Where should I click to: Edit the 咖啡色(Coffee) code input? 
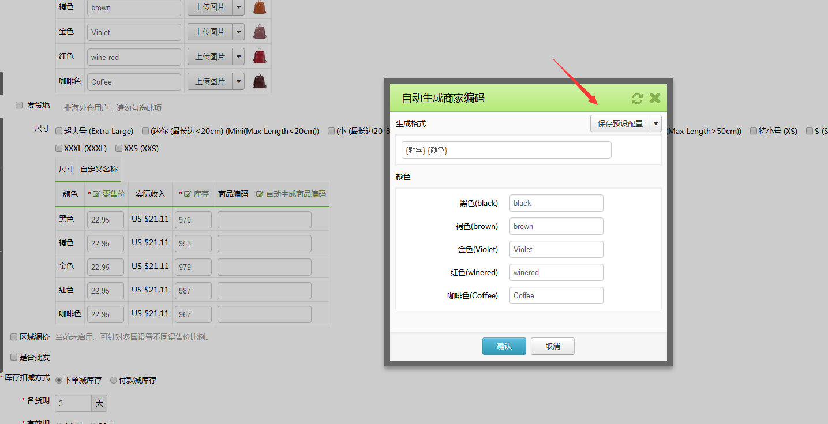point(556,295)
